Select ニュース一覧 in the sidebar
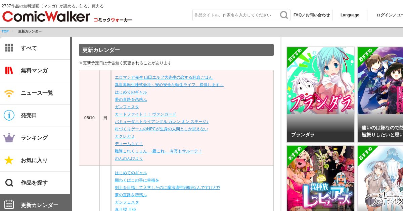Screen dimensions: 403x211 coord(35,93)
